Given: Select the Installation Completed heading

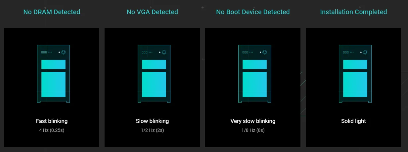Looking at the screenshot, I should [x=353, y=12].
